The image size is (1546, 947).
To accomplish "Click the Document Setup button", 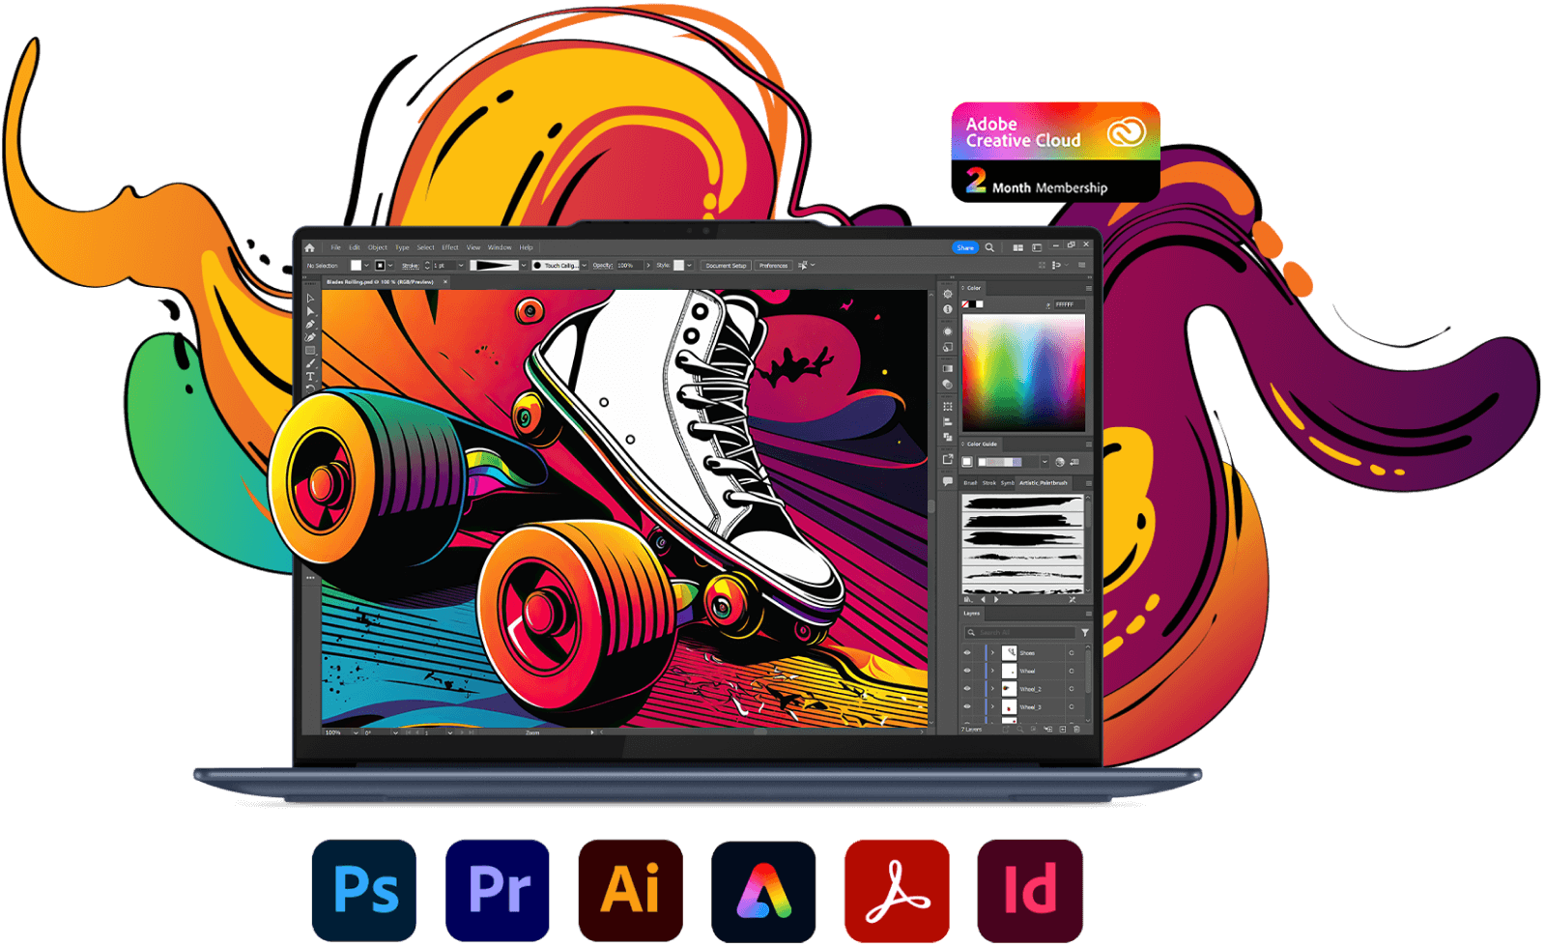I will click(726, 265).
